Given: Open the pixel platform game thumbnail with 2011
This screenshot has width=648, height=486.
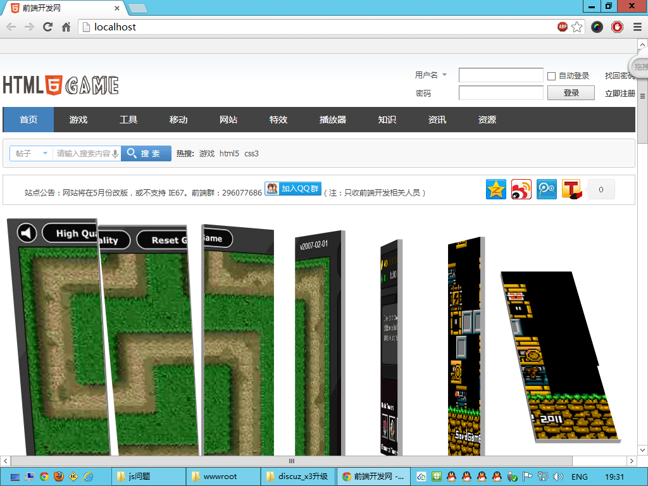Looking at the screenshot, I should coord(560,357).
